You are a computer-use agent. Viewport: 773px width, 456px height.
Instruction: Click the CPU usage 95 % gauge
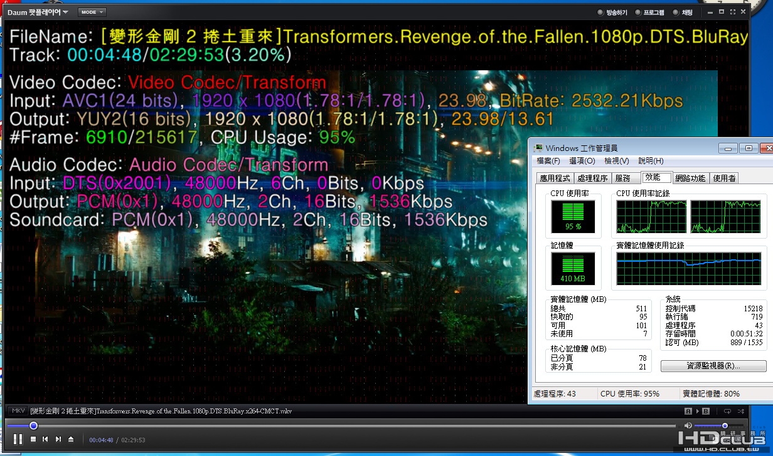[x=573, y=216]
